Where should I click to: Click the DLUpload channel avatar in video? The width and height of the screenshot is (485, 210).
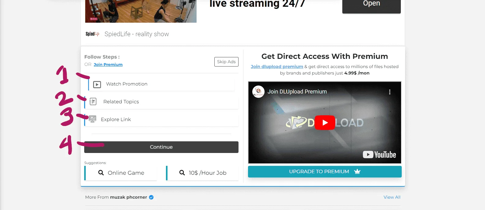(x=258, y=92)
